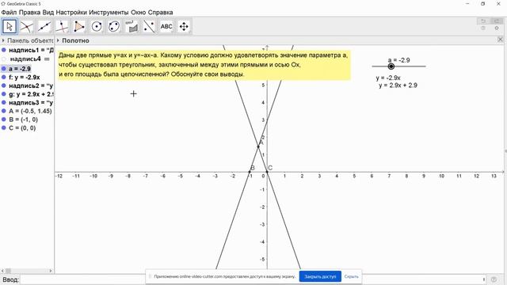The width and height of the screenshot is (507, 285).
Task: Toggle visibility of надпись3
Action: pos(3,102)
